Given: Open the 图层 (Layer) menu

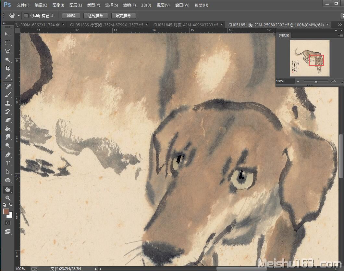Looking at the screenshot, I should pos(76,5).
